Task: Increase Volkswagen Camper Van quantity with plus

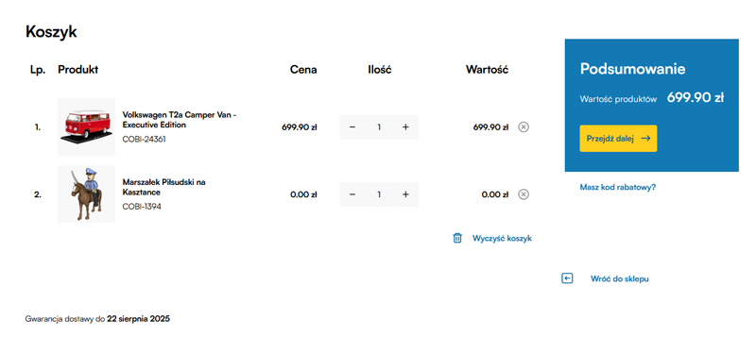Action: [x=405, y=127]
